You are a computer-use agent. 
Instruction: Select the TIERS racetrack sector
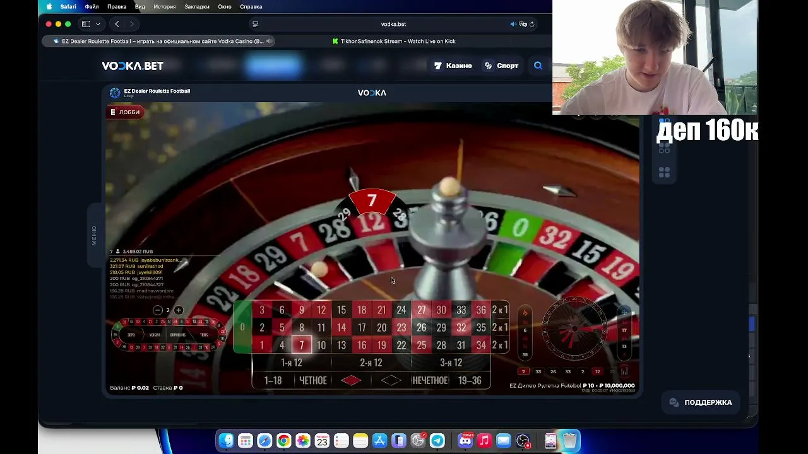pos(204,335)
